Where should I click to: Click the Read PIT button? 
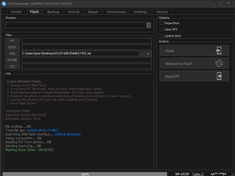[194, 76]
